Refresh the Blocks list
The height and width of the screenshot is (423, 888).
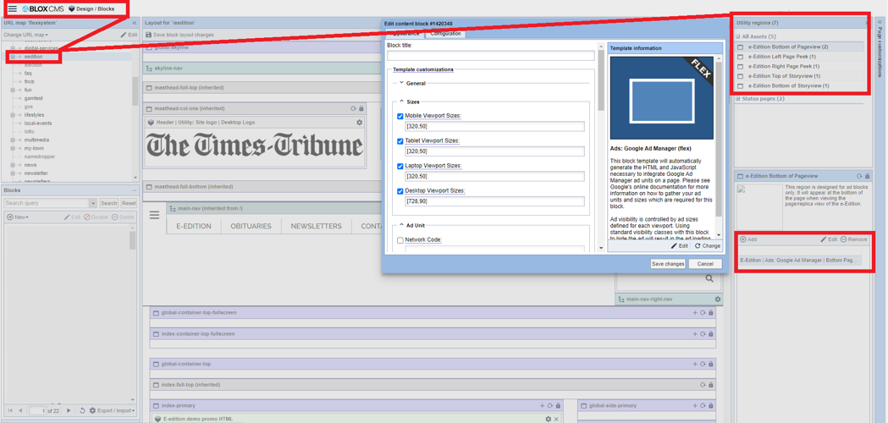tap(83, 410)
